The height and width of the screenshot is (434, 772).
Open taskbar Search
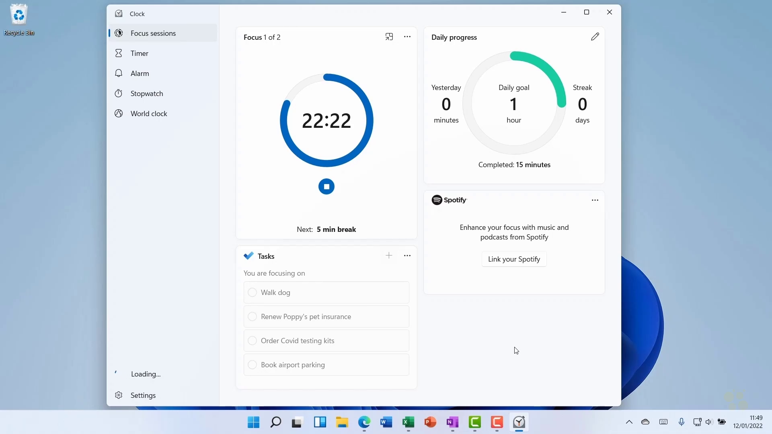(275, 422)
